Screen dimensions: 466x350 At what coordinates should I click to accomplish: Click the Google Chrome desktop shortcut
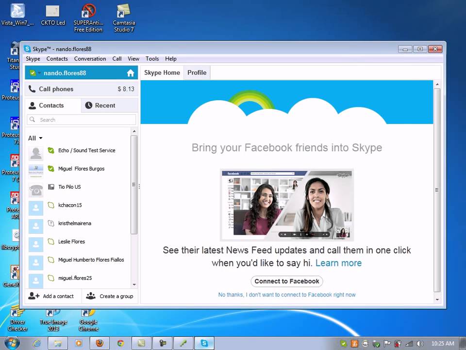tap(88, 320)
